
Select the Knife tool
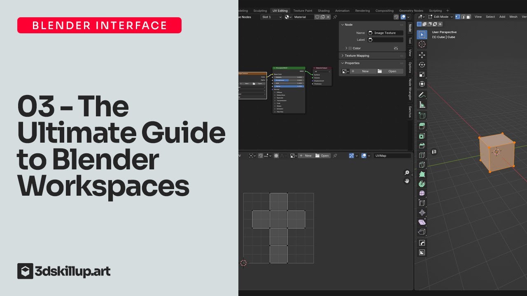[422, 165]
